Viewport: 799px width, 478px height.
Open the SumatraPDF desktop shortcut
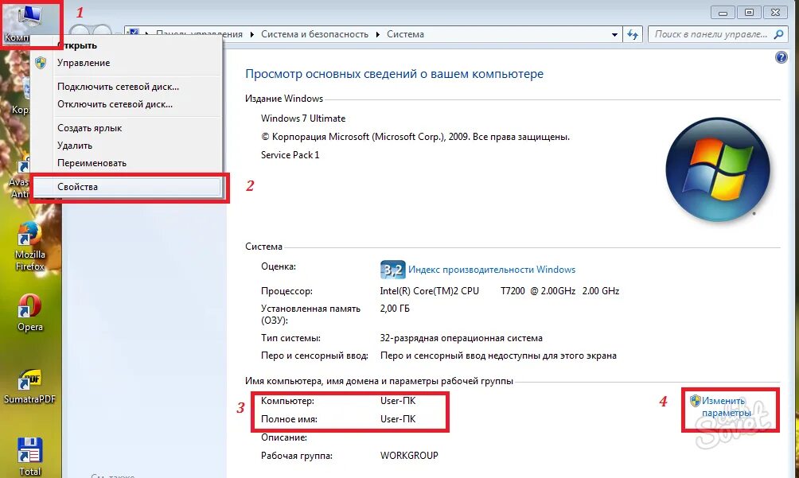(29, 386)
